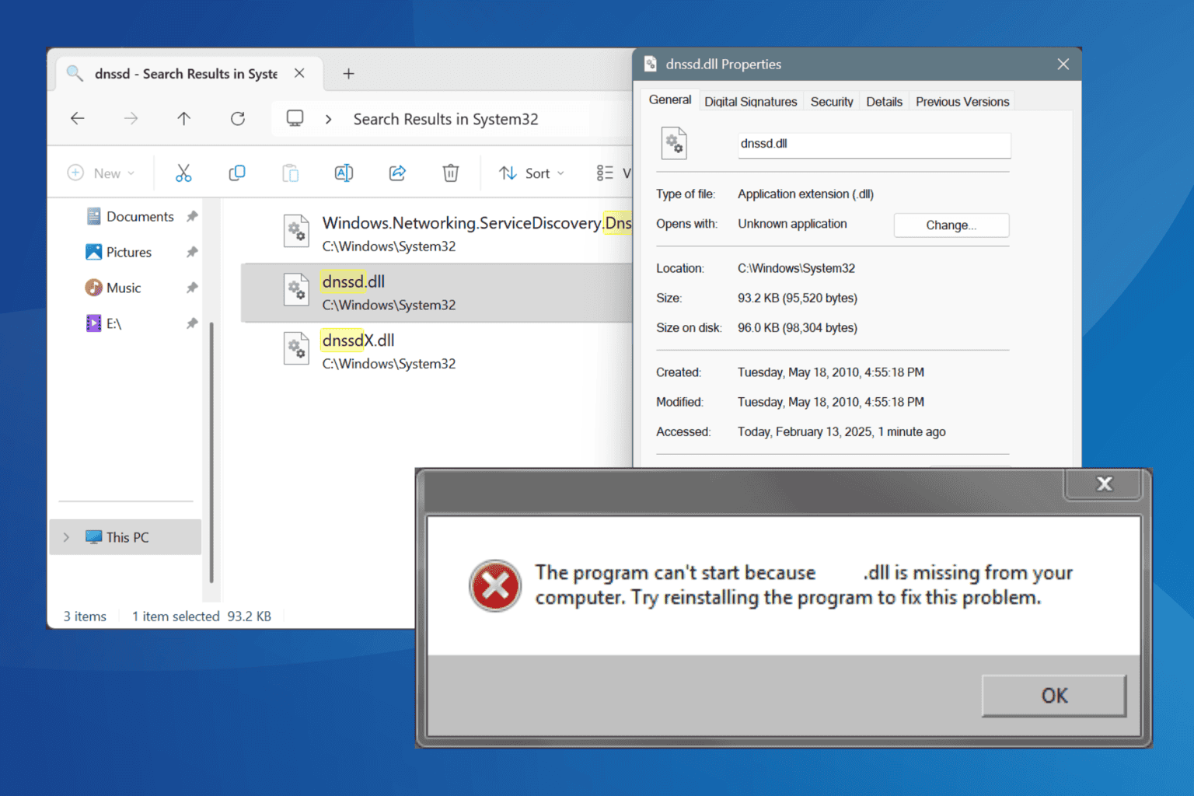Close the dnssd.dll Properties dialog
Screen dimensions: 1194x796
[1063, 65]
